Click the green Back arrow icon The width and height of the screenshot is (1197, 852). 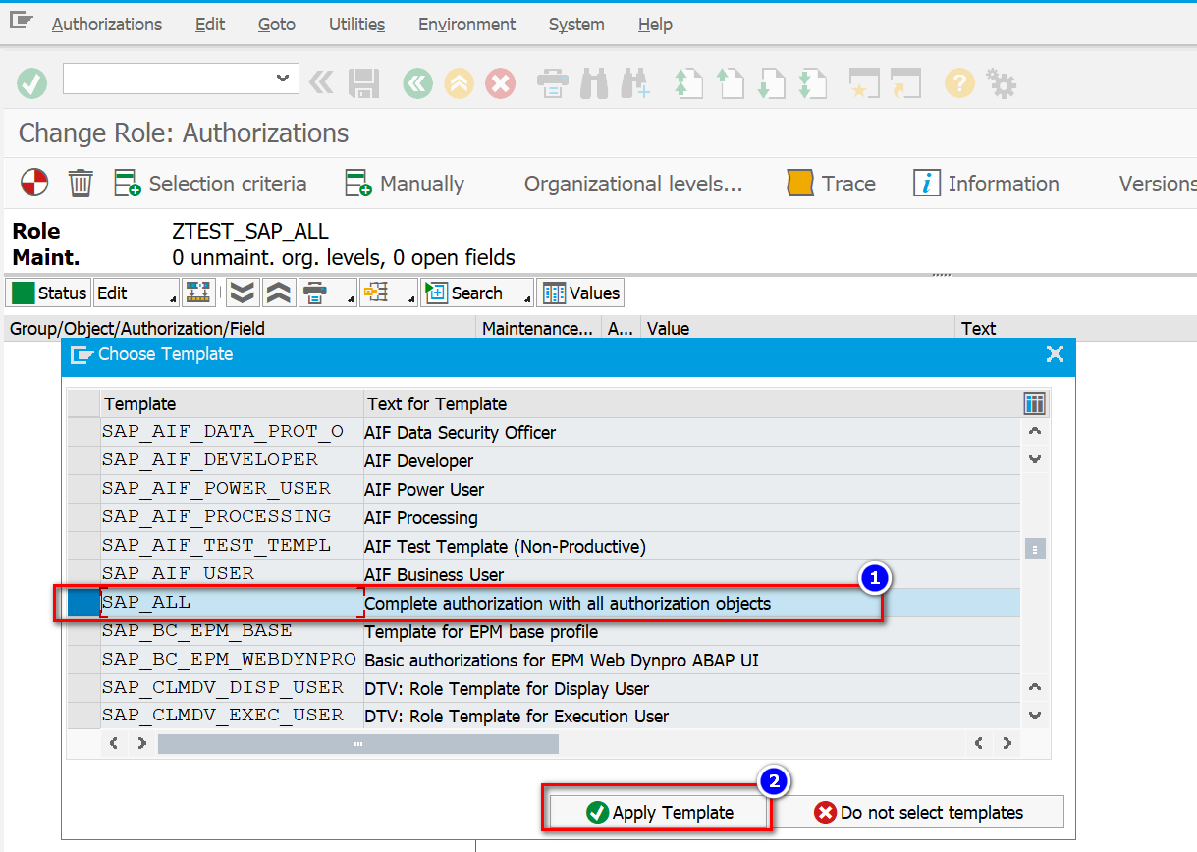pos(418,82)
